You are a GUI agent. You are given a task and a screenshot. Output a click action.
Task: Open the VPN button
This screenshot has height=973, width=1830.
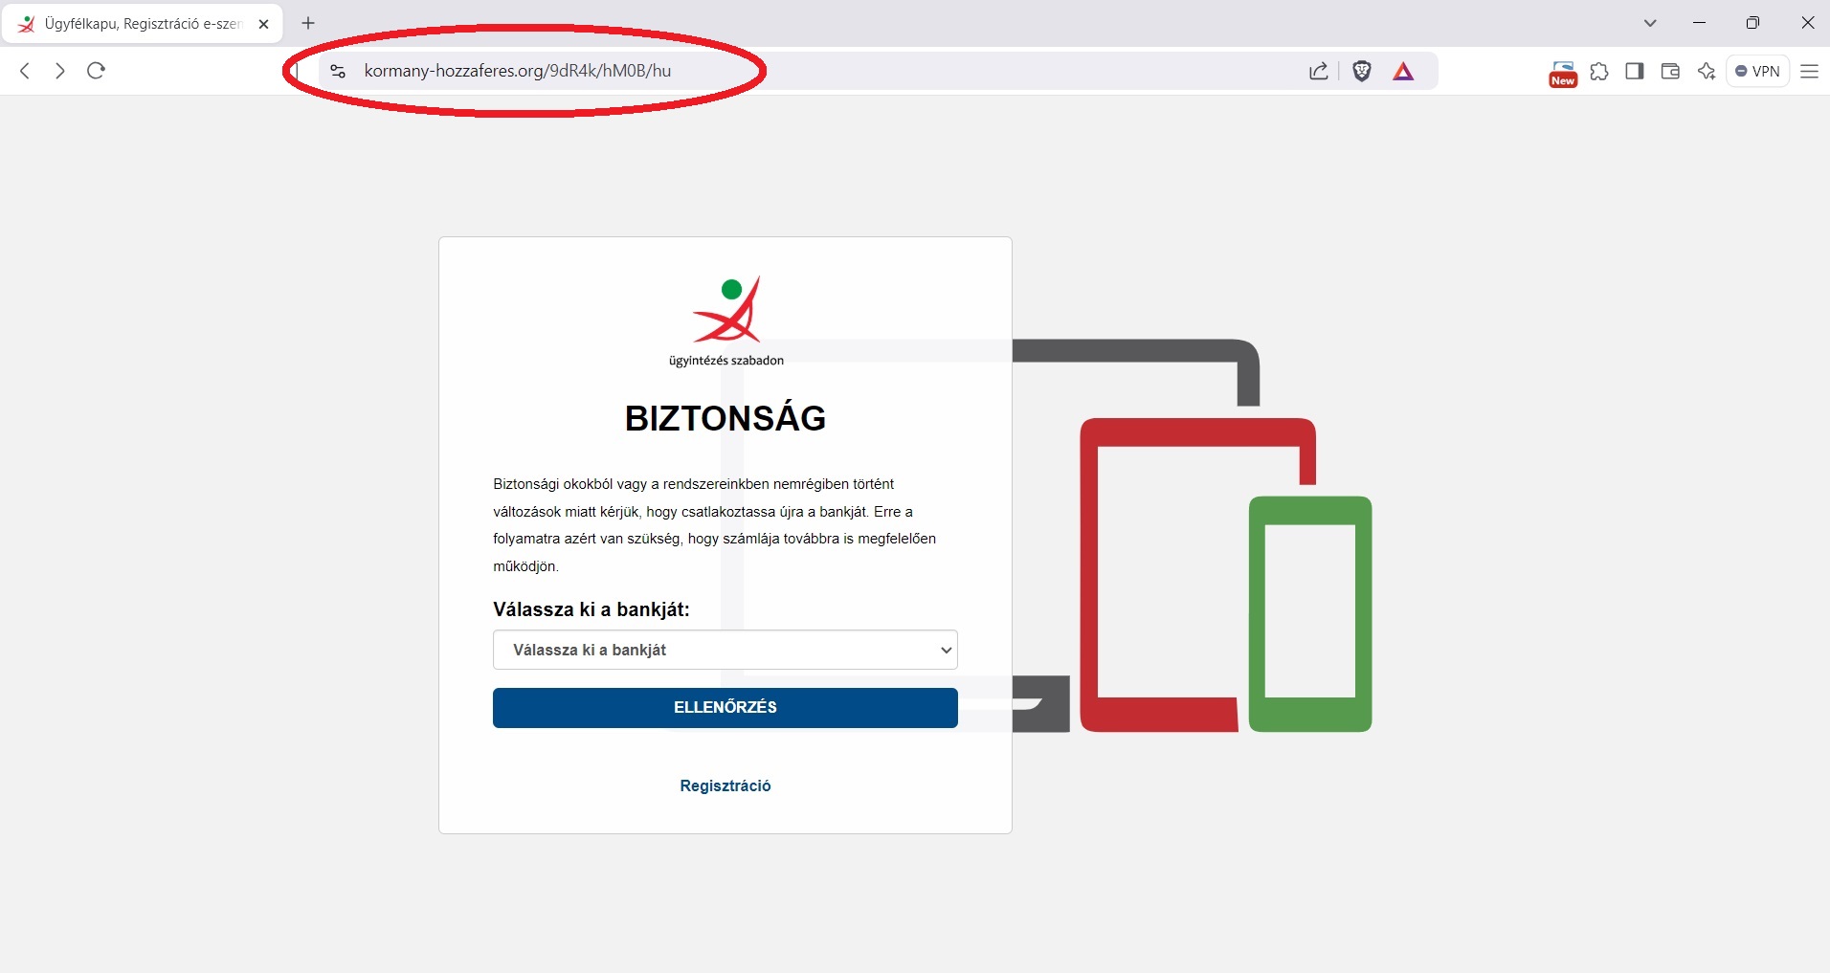1758,71
